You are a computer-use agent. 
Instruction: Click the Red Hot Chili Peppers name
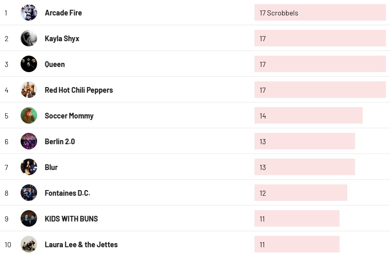pyautogui.click(x=79, y=90)
